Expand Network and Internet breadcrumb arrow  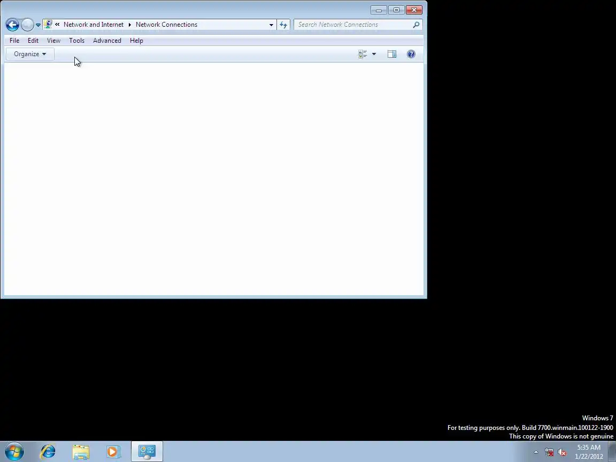[x=129, y=25]
